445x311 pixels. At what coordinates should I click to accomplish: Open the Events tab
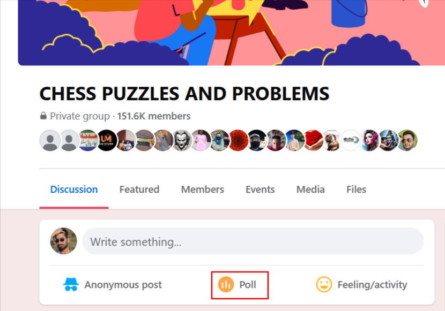click(260, 189)
